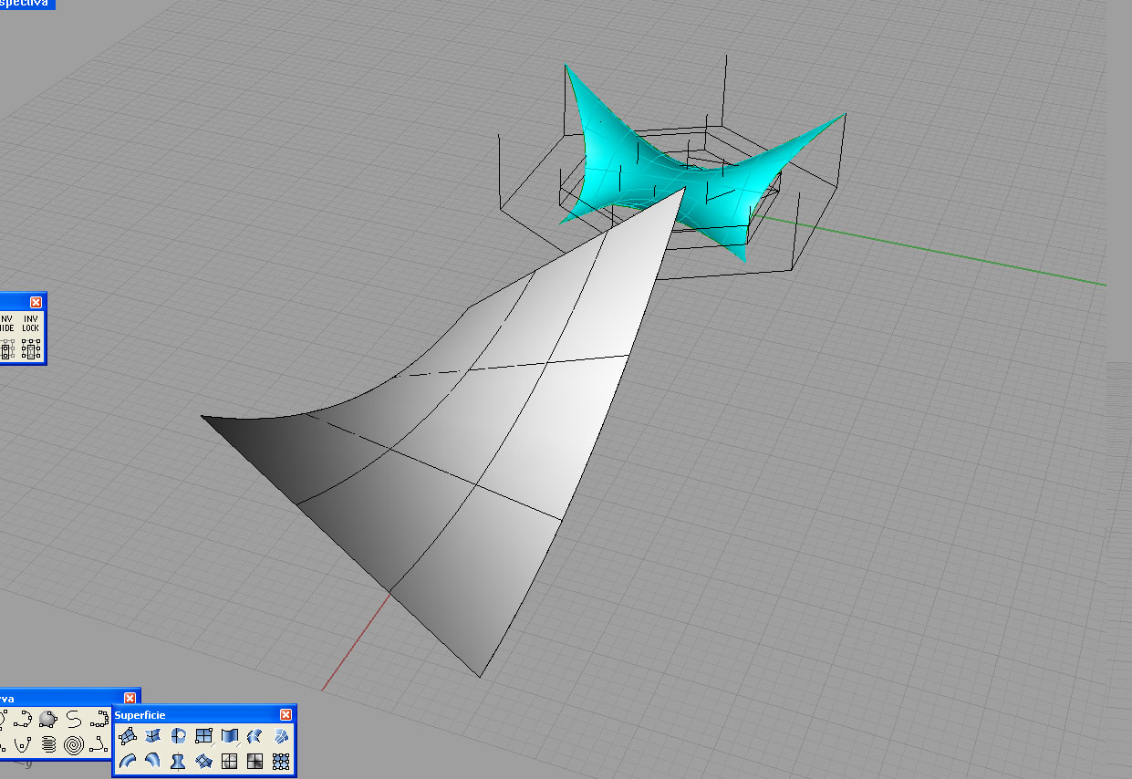
Task: Click lock control points icon below INV LOCK
Action: tap(31, 349)
